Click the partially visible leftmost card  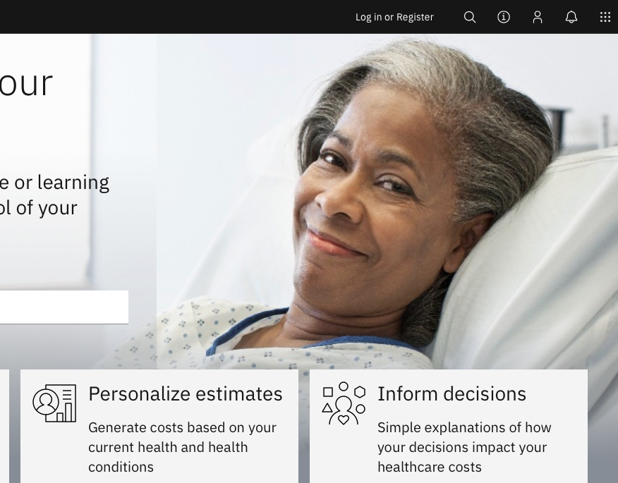pos(4,427)
